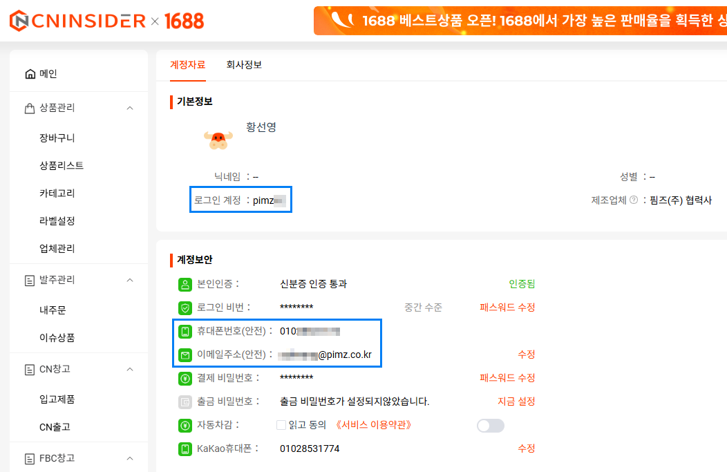Click the green shield 로그인 비번 icon
The width and height of the screenshot is (727, 472).
(185, 308)
